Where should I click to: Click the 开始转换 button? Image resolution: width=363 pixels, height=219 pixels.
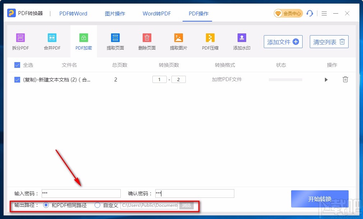coord(320,199)
